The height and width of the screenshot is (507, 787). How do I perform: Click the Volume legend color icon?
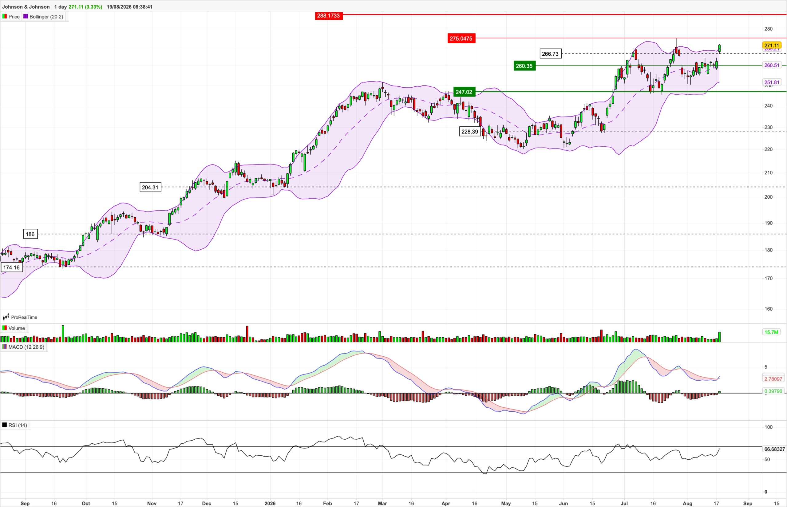pyautogui.click(x=4, y=328)
